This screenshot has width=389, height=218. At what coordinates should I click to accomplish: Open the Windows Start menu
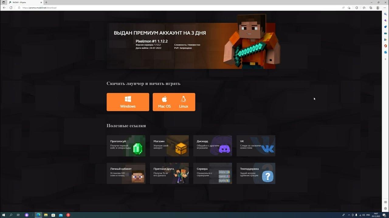[x=4, y=215]
